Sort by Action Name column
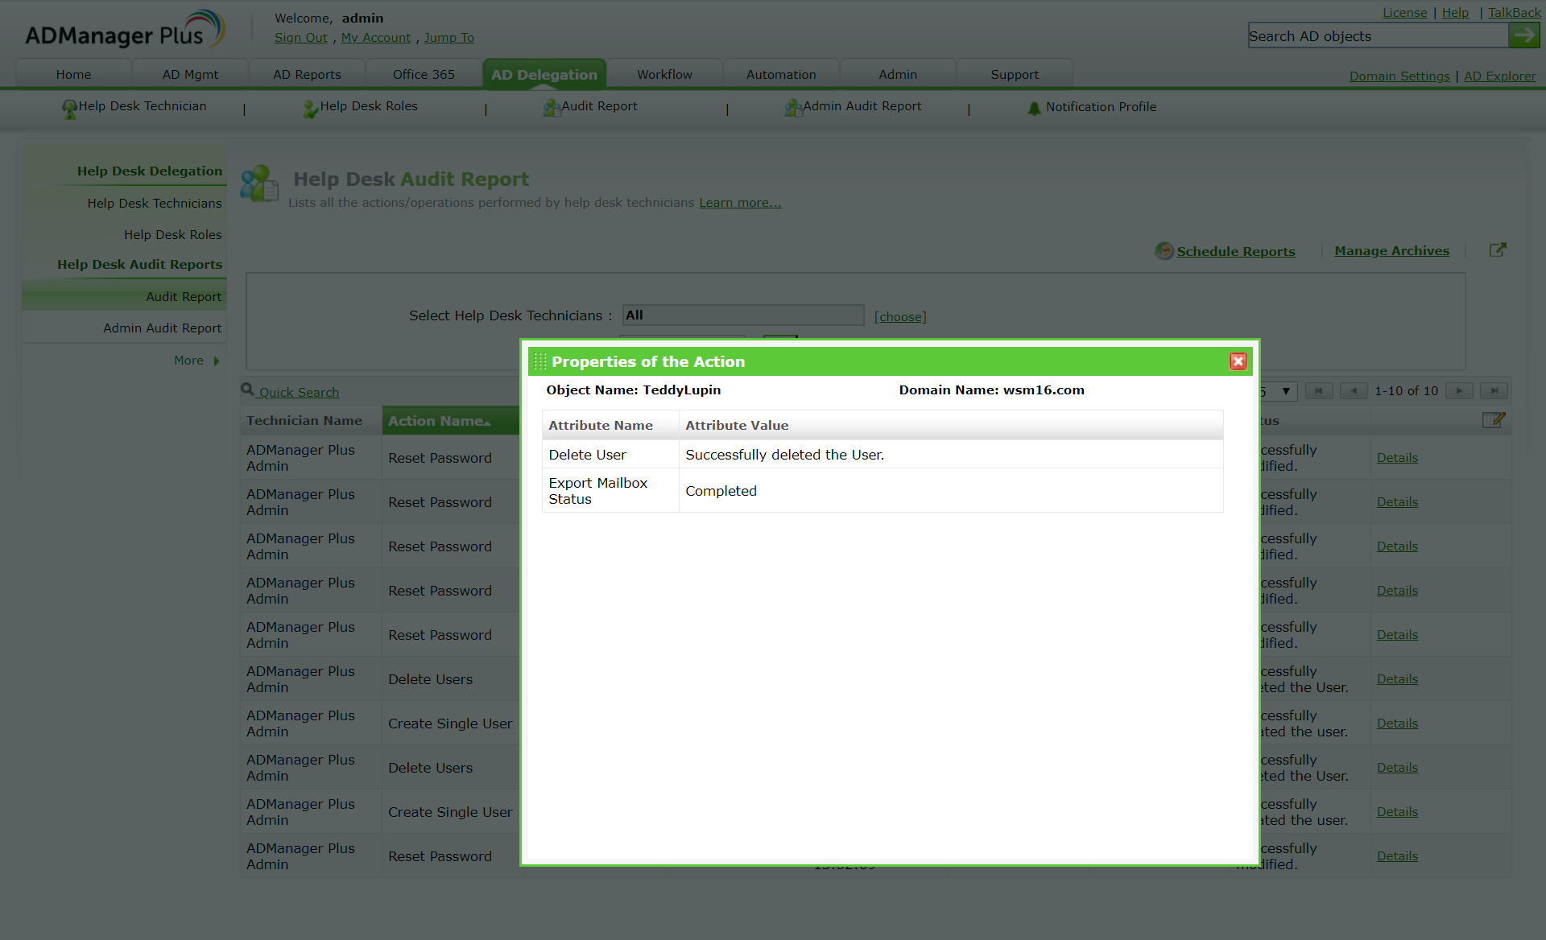1546x940 pixels. [439, 421]
